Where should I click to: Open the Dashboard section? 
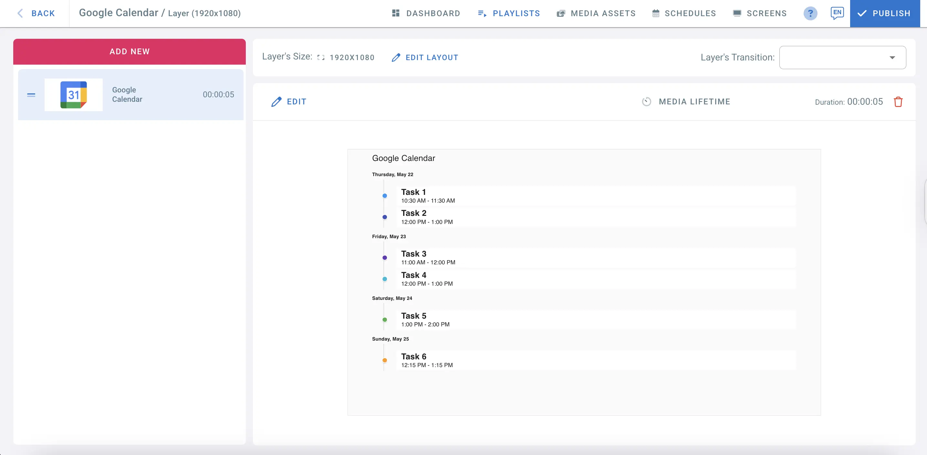tap(426, 13)
